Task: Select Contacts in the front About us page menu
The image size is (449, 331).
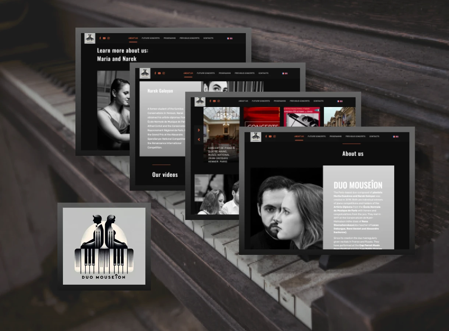Action: click(374, 136)
